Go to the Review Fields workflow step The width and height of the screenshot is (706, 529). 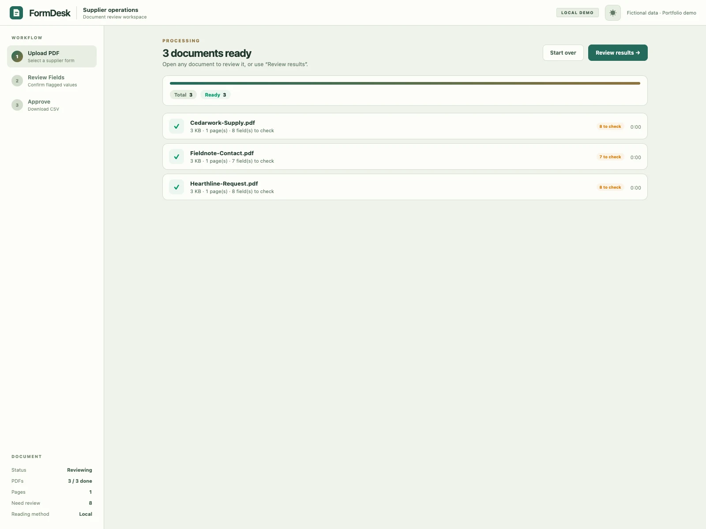(52, 81)
